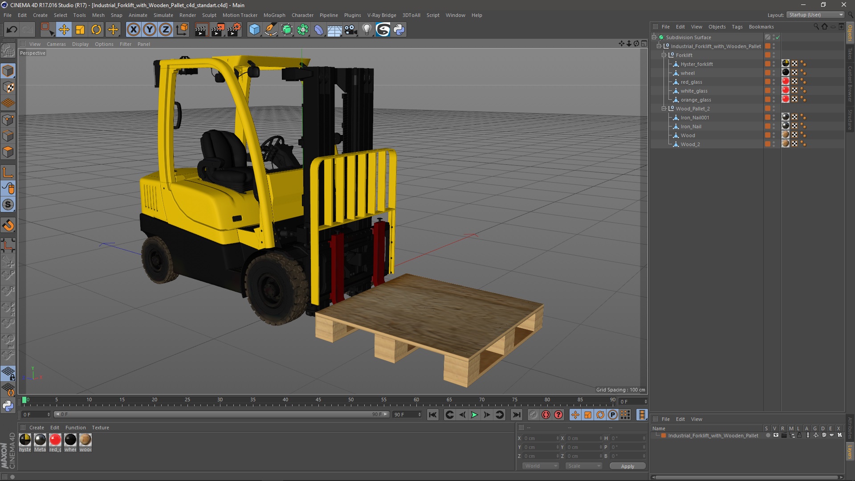Click Record Active Objects button

pos(533,415)
